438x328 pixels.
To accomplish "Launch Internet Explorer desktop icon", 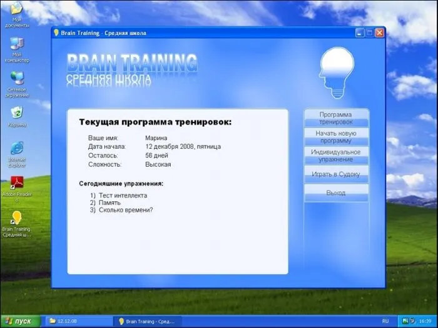I will tap(17, 154).
